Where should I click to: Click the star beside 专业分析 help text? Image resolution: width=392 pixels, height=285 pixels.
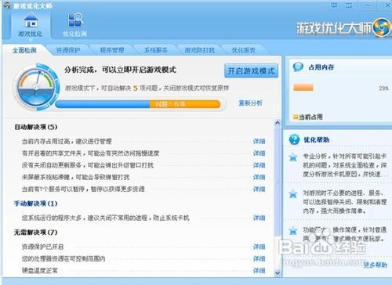293,157
